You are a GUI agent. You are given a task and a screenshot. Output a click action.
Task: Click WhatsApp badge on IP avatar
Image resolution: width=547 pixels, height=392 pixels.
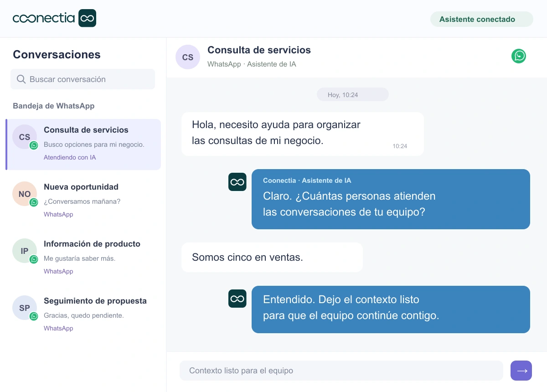pos(34,259)
